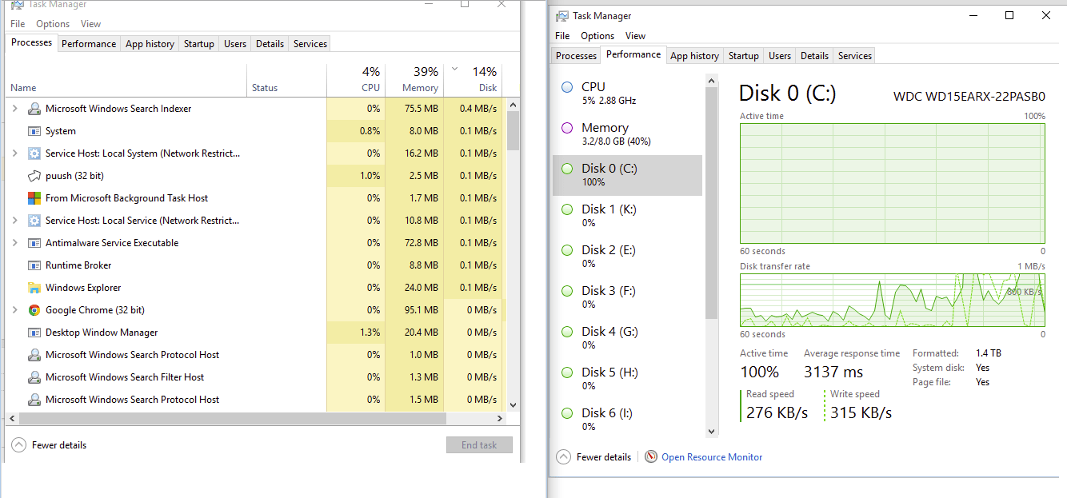This screenshot has height=498, width=1067.
Task: Select Disk 0 (C:) in the performance sidebar
Action: pyautogui.click(x=627, y=175)
